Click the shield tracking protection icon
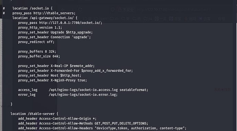Viewport: 237px width, 131px height. [113, 10]
